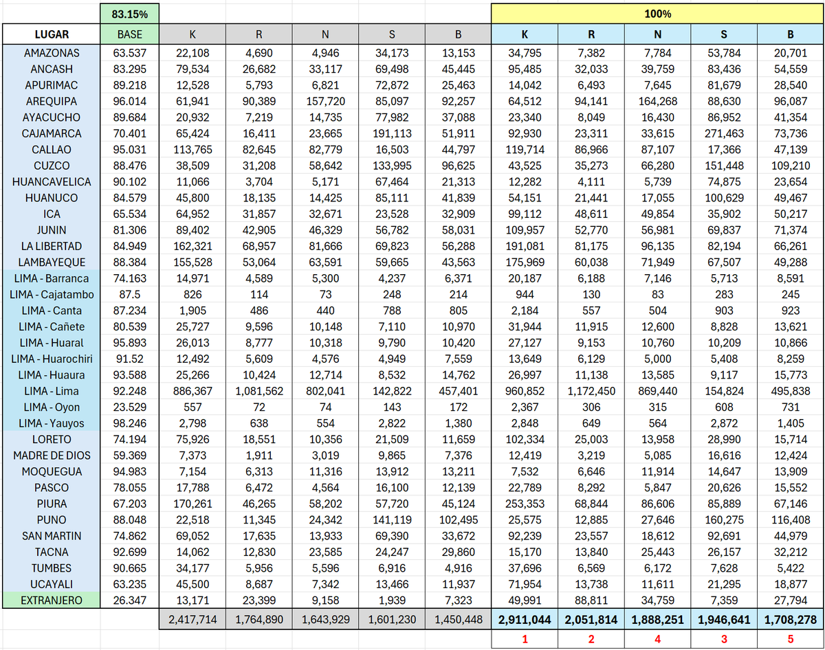Screen dimensions: 825x650
Task: Click red rank 5 below 1,708,278
Action: click(791, 640)
